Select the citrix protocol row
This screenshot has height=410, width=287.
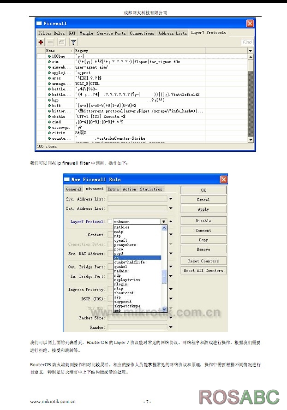pyautogui.click(x=142, y=133)
